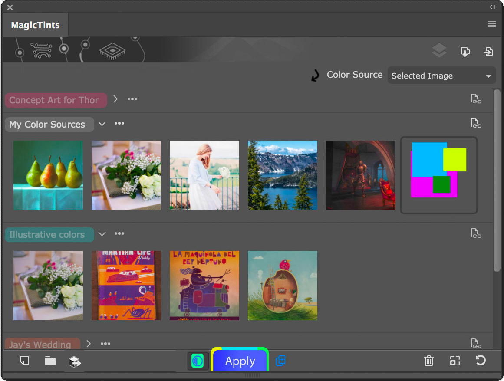Image resolution: width=504 pixels, height=381 pixels.
Task: Click the trash delete icon
Action: (x=428, y=361)
